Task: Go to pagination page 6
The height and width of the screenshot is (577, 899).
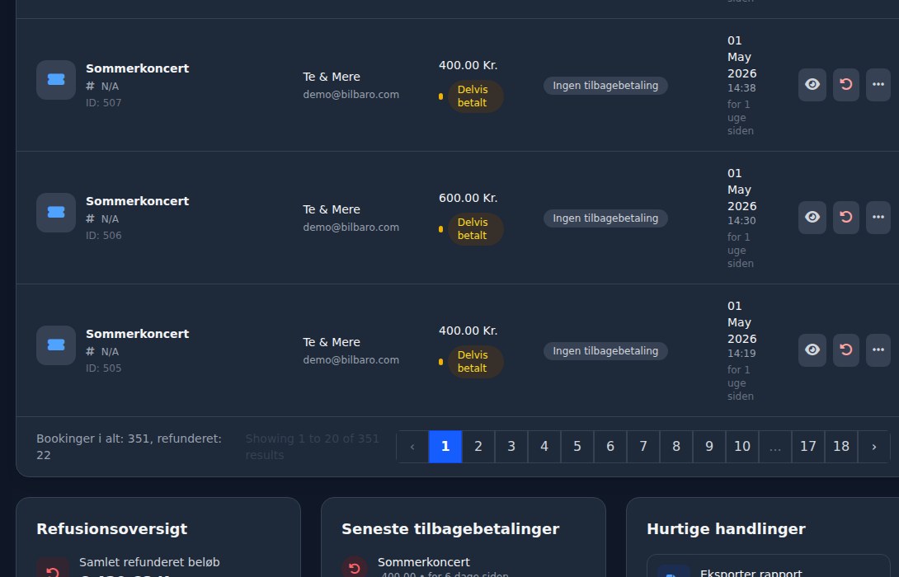Action: click(x=610, y=447)
